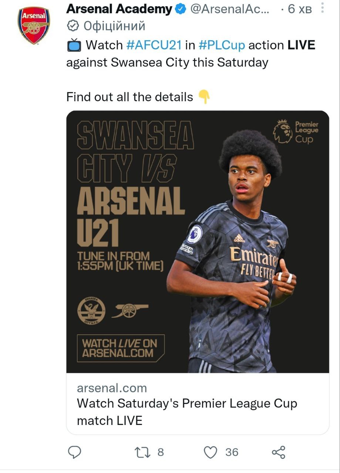Open the 6 хв timestamp
This screenshot has width=340, height=473.
[300, 9]
